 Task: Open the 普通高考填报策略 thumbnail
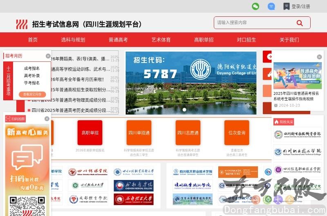[298, 76]
